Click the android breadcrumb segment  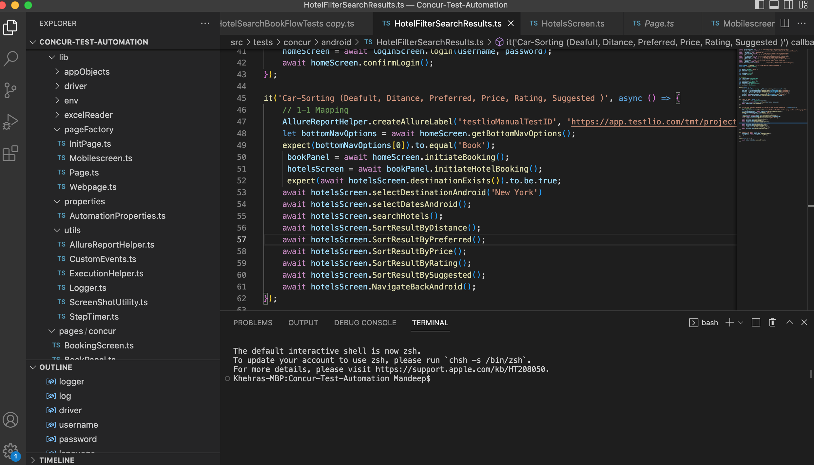coord(336,42)
